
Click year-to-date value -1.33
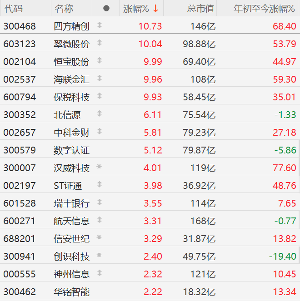pyautogui.click(x=285, y=115)
